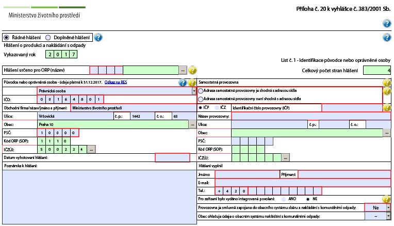Click ORP name green text field
This screenshot has width=394, height=226.
(x=151, y=70)
